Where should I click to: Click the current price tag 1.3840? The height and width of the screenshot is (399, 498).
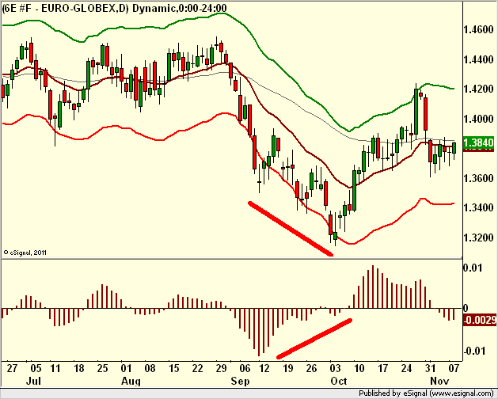(x=479, y=142)
